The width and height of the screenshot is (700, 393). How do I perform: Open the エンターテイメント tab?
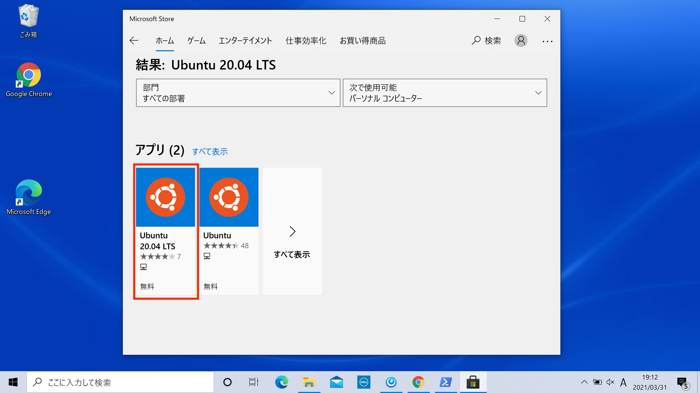pos(245,40)
